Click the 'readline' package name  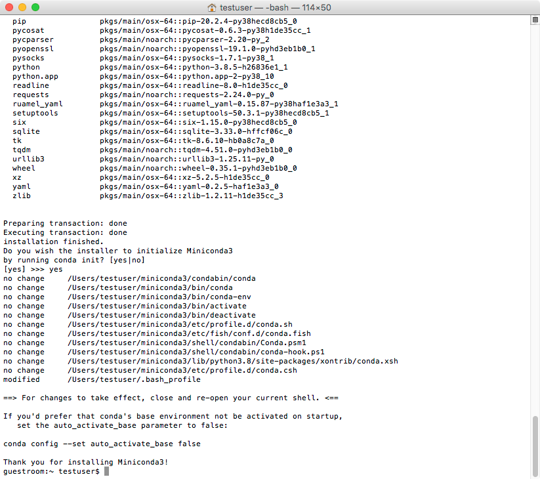point(31,85)
